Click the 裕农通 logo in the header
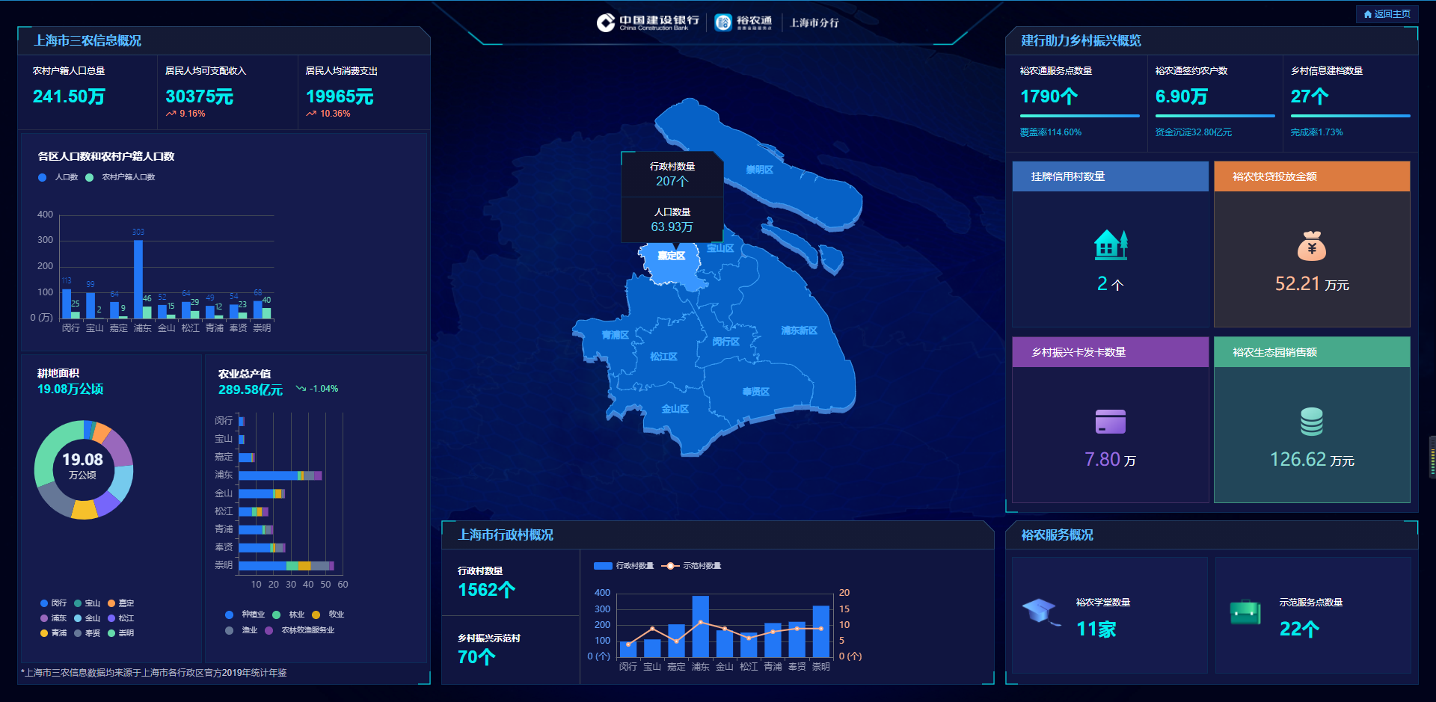1436x702 pixels. pyautogui.click(x=743, y=22)
